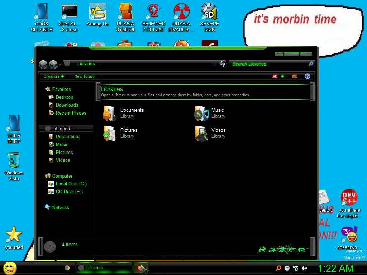Viewport: 367px width, 275px height.
Task: Select Yahoo 'doesntwo...' desktop icon
Action: pos(349,238)
